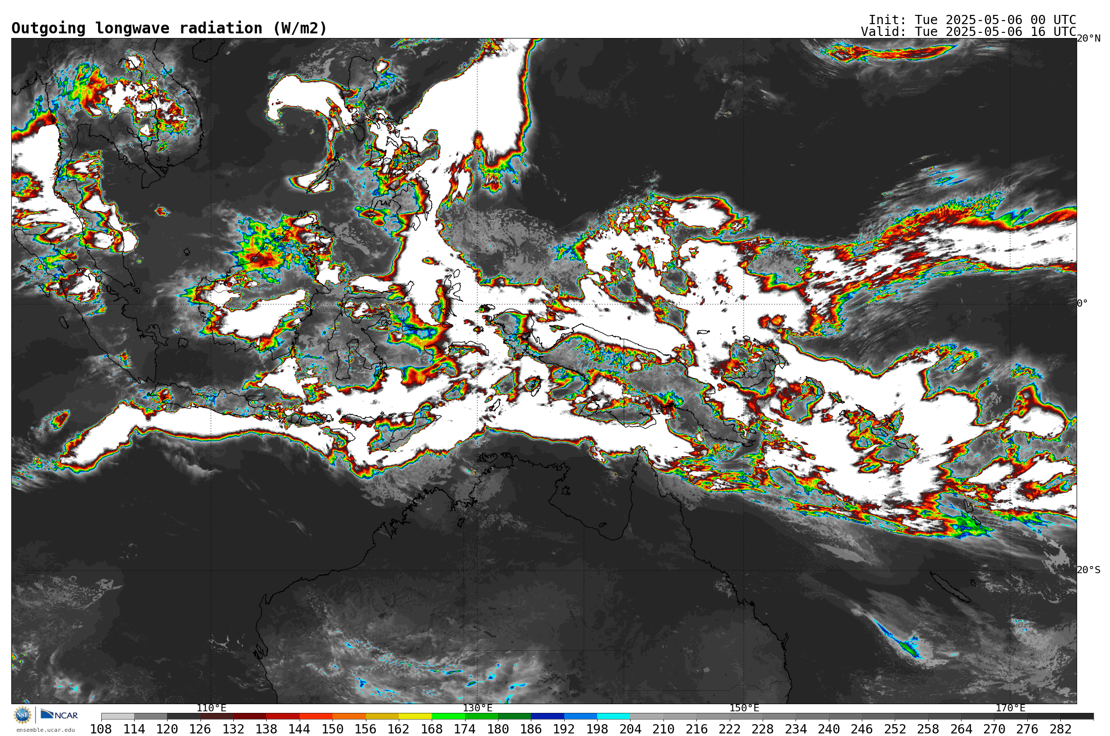
Task: Pick the light gray swatch between 108 and 114
Action: tap(118, 716)
